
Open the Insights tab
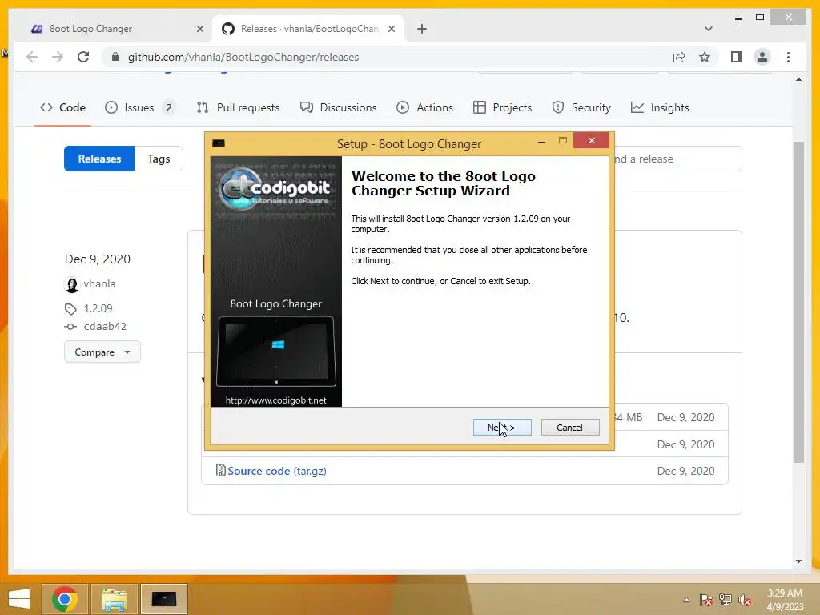pyautogui.click(x=660, y=107)
